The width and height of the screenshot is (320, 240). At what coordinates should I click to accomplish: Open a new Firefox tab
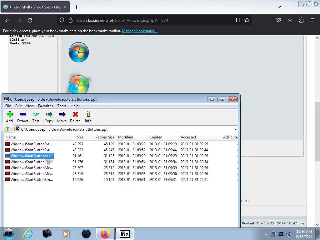pyautogui.click(x=76, y=7)
